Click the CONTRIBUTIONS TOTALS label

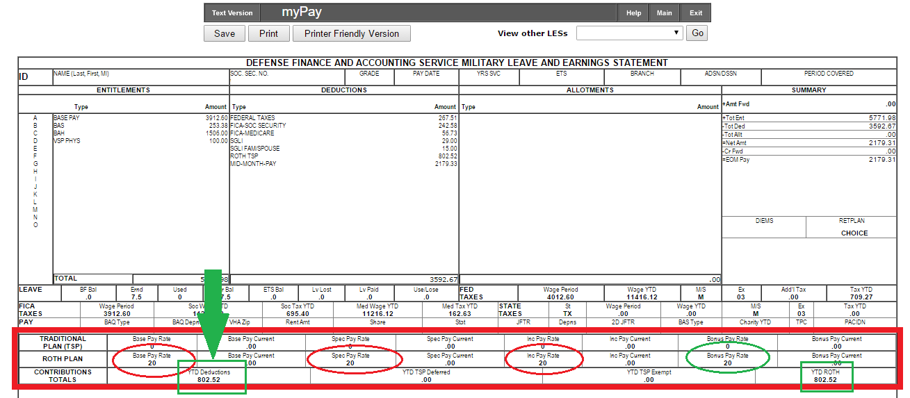[63, 376]
